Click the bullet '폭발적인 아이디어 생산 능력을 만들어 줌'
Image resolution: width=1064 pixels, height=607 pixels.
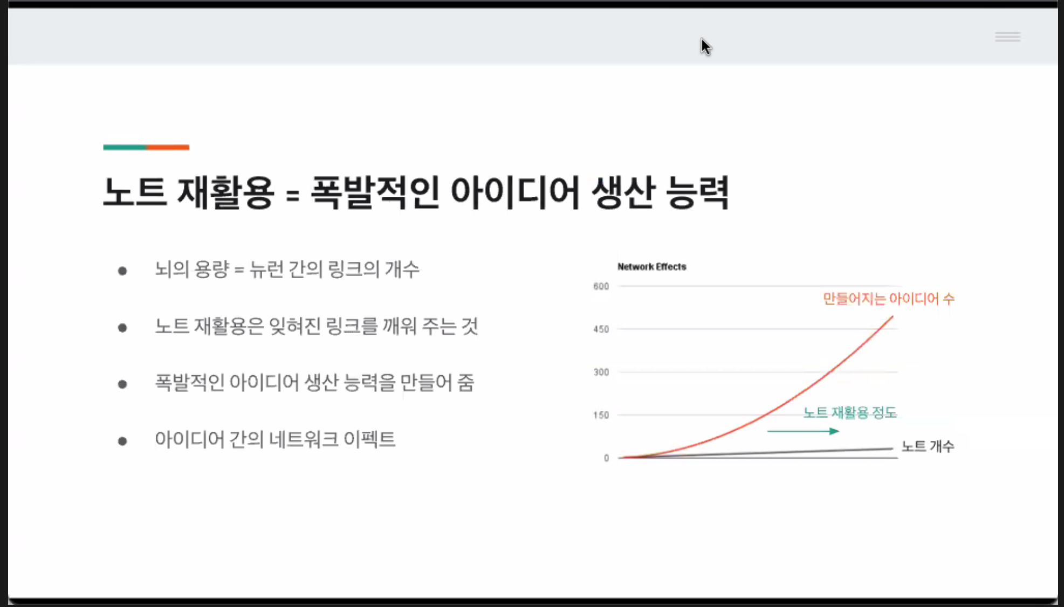click(x=314, y=383)
